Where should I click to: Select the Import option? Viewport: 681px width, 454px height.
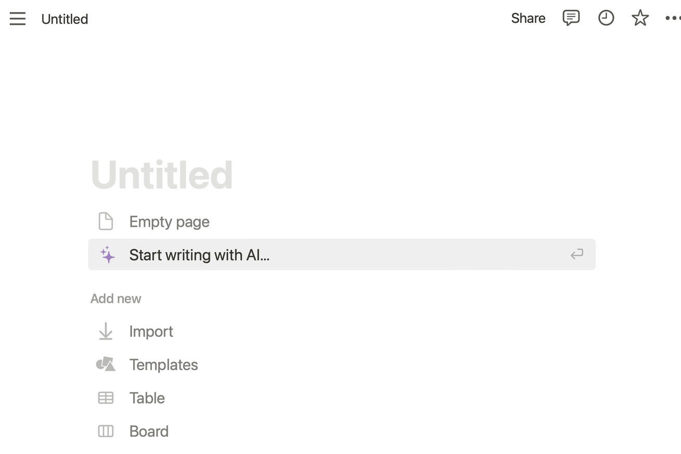[151, 331]
